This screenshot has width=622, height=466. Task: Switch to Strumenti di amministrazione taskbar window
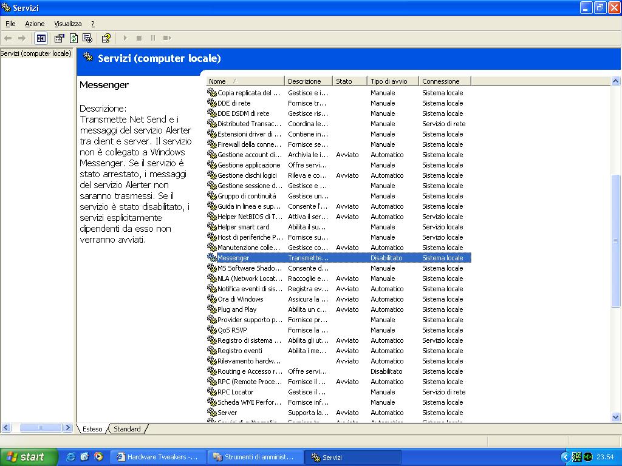click(x=255, y=457)
